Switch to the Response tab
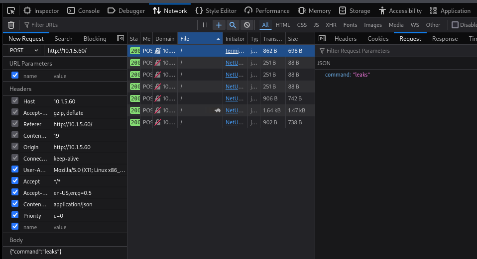Viewport: 477px width, 259px height. click(444, 38)
